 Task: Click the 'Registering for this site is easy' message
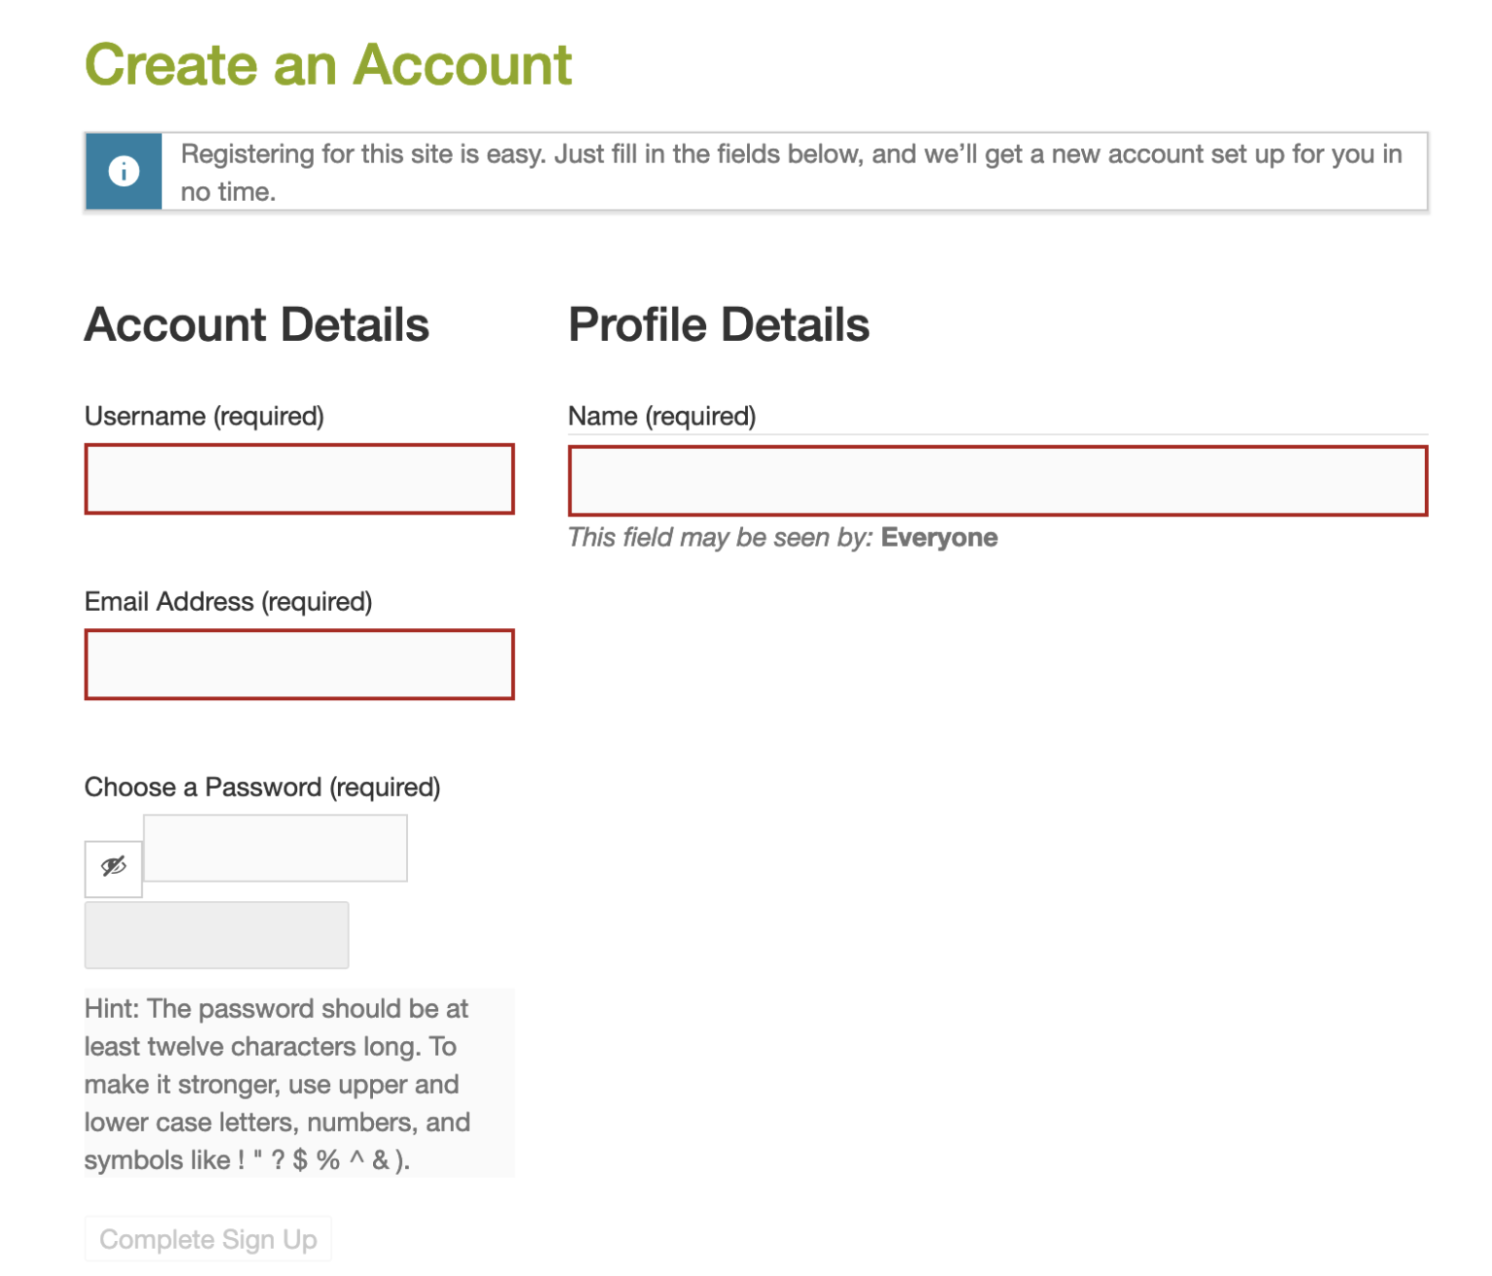792,173
